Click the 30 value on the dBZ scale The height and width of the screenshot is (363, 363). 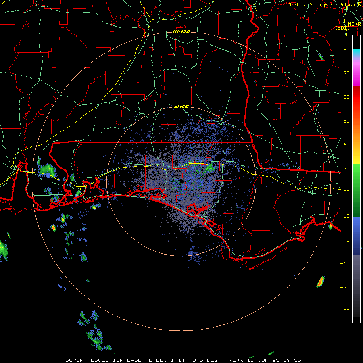(346, 168)
